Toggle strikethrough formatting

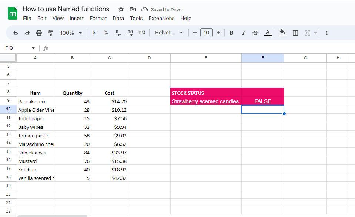(x=255, y=33)
